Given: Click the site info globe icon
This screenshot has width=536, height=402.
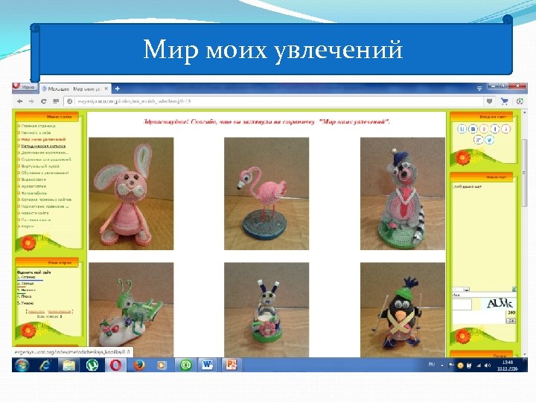Looking at the screenshot, I should pos(70,101).
